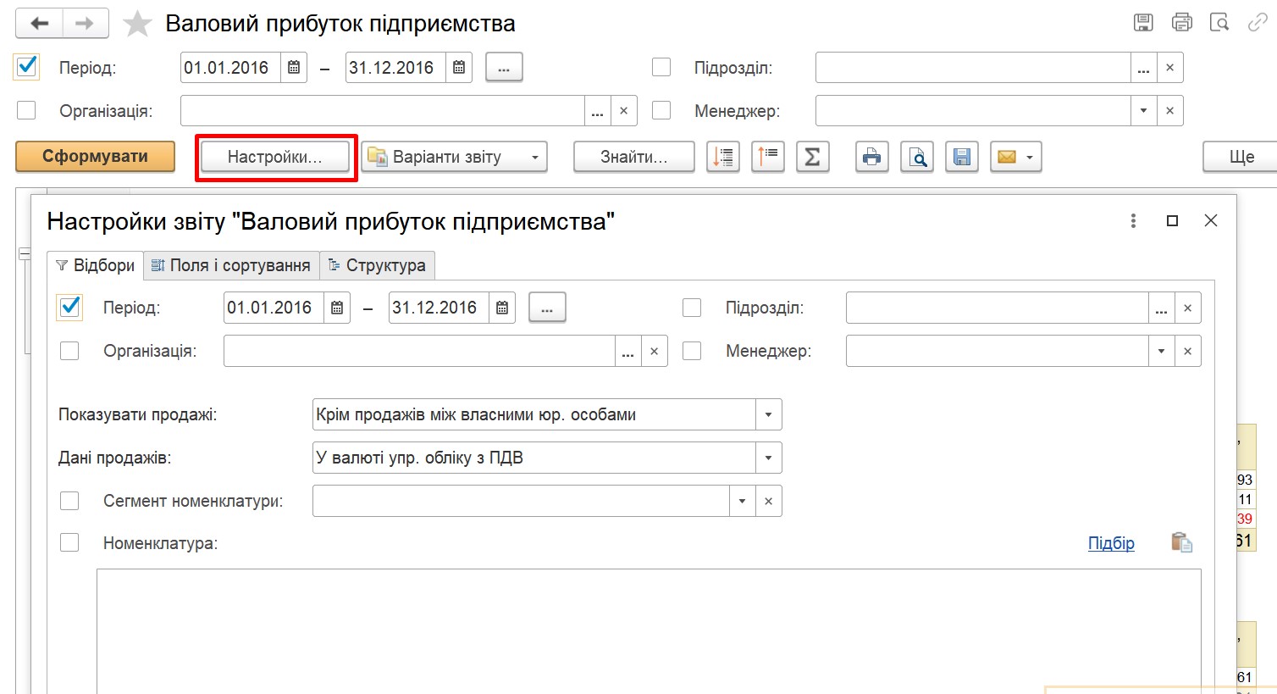Open Сегмент номенклатури dropdown arrow
The image size is (1277, 694).
(742, 501)
